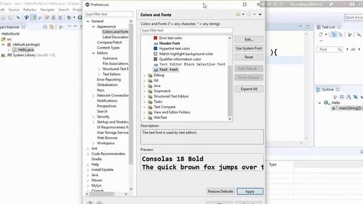Click Quick Access field
This screenshot has height=204, width=363.
353,18
